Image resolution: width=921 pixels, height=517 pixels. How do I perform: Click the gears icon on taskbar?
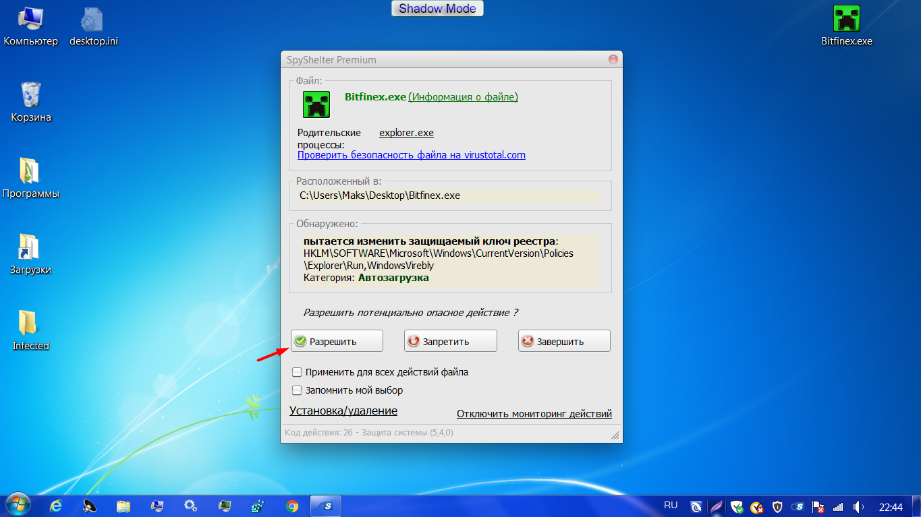coord(191,506)
